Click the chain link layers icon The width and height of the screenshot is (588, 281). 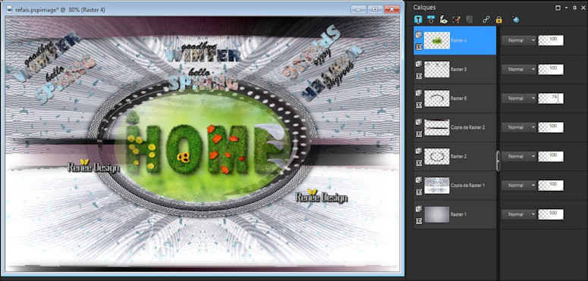coord(486,20)
